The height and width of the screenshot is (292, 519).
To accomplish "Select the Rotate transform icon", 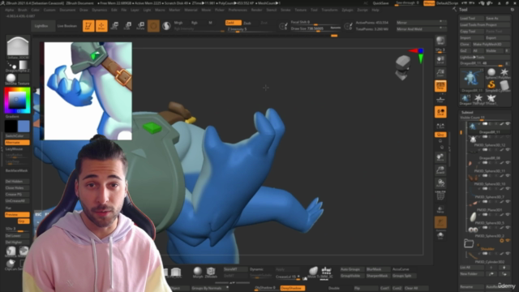I will 140,26.
